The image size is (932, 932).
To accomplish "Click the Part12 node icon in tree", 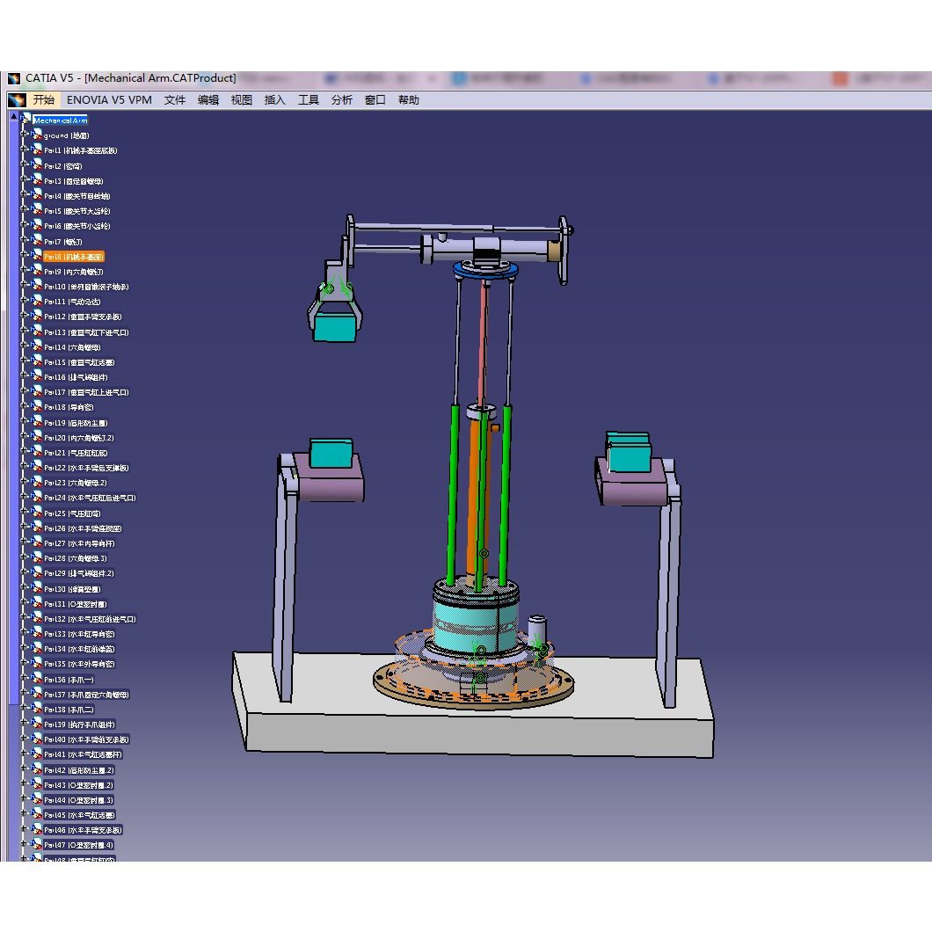I will (x=37, y=316).
